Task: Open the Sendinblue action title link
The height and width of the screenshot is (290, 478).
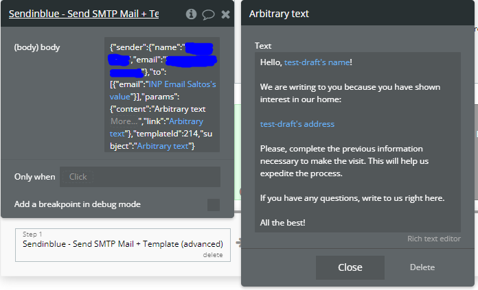Action: 84,14
